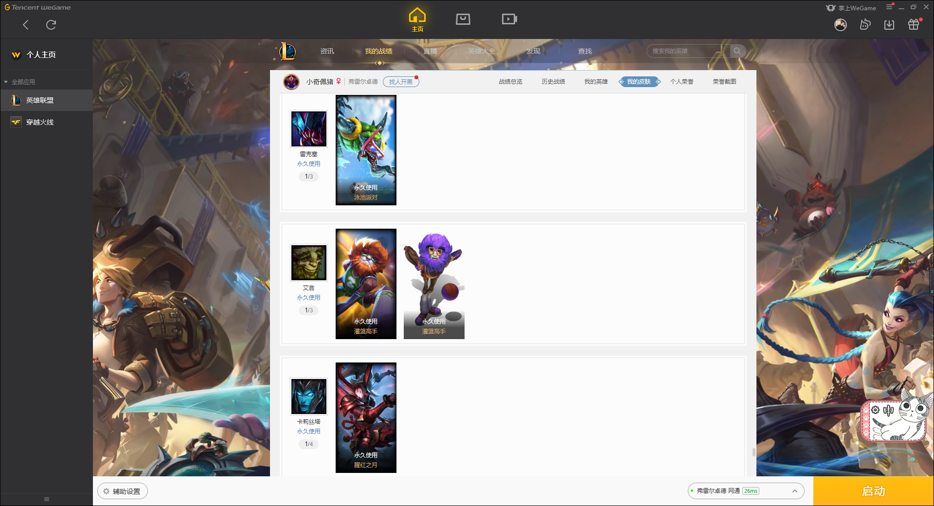Switch to the 我的战绩 tab
934x506 pixels.
(x=378, y=51)
